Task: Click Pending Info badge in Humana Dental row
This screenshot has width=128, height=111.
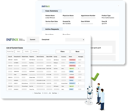Action: (72, 83)
